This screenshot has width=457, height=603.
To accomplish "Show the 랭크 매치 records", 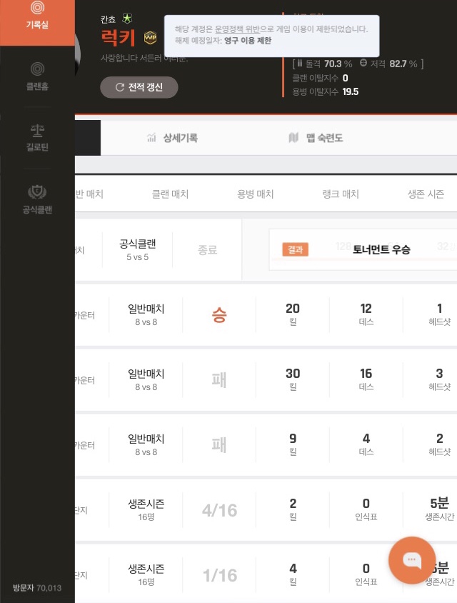I will pos(340,194).
